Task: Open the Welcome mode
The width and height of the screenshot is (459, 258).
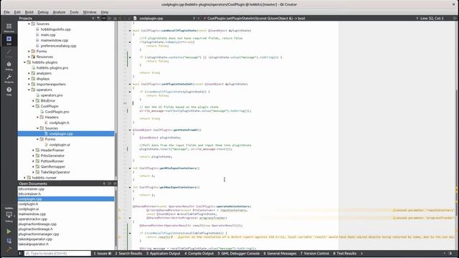Action: click(x=9, y=27)
